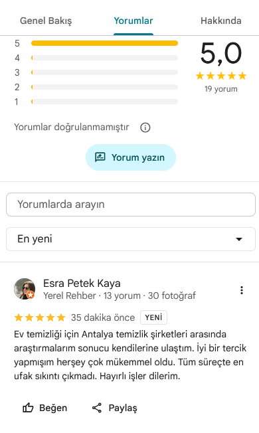Open the three-dot menu on Esra's review
This screenshot has height=433, width=259.
point(242,290)
